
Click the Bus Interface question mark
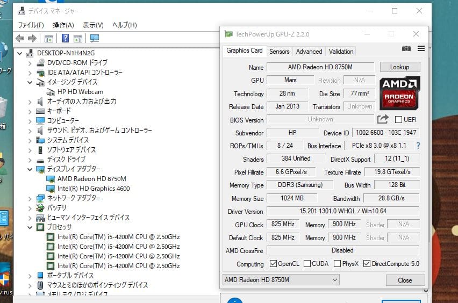pos(418,146)
